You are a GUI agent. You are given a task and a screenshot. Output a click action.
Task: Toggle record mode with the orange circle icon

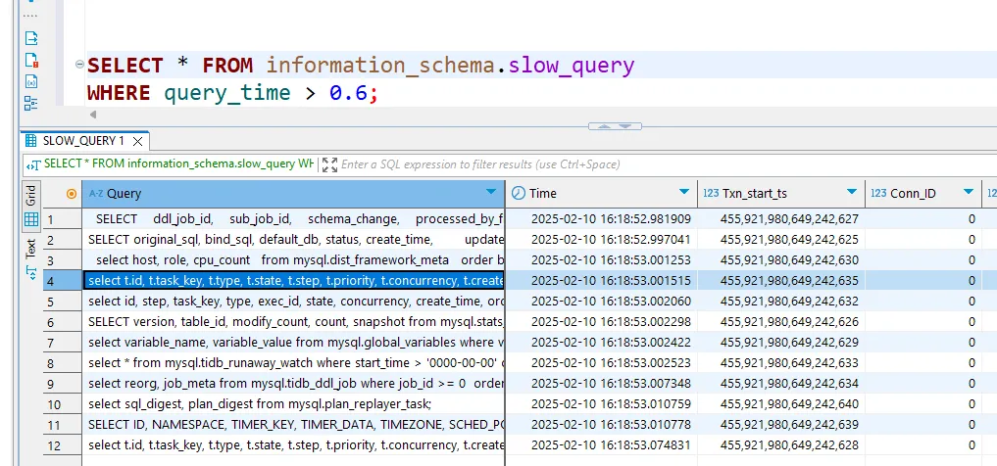pos(72,194)
